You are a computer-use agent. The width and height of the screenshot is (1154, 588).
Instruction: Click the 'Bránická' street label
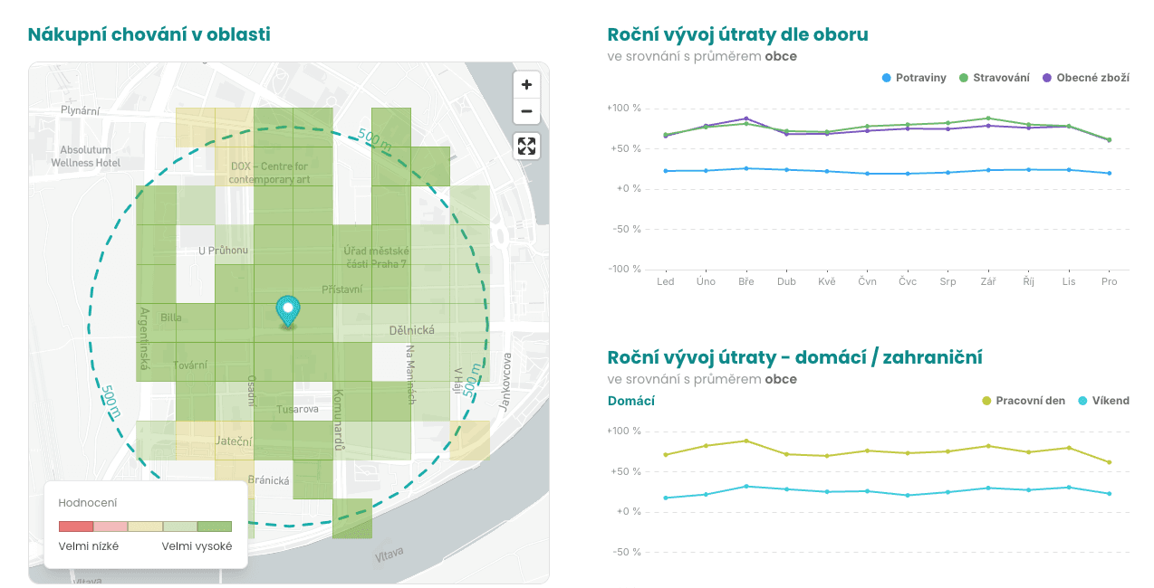click(x=268, y=480)
